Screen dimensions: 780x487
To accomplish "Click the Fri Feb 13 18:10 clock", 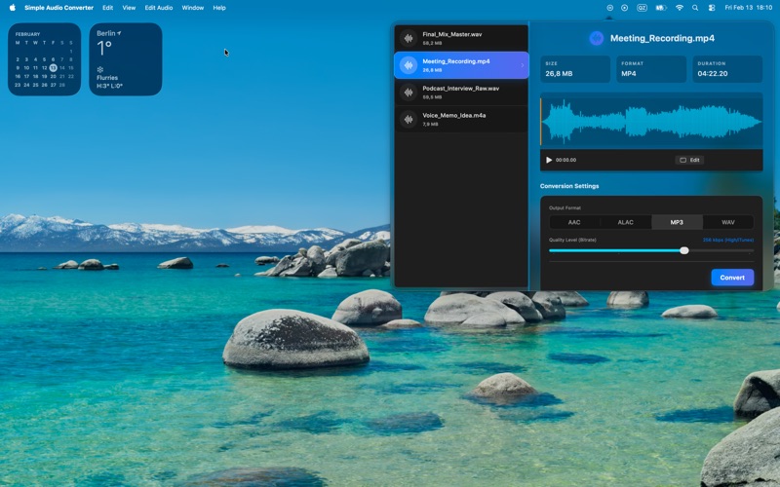I will click(x=748, y=8).
